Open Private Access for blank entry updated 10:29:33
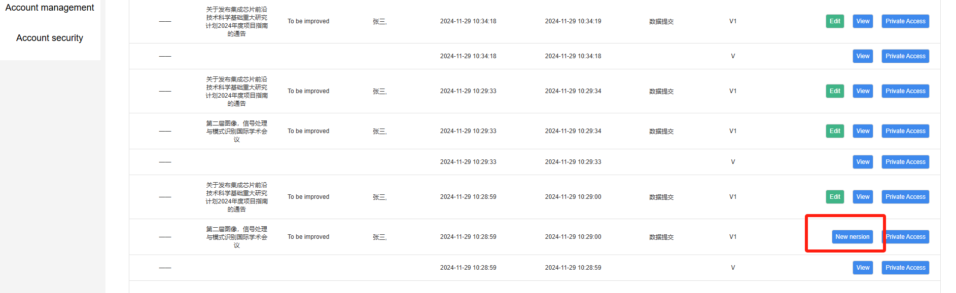The width and height of the screenshot is (956, 293). click(x=905, y=162)
